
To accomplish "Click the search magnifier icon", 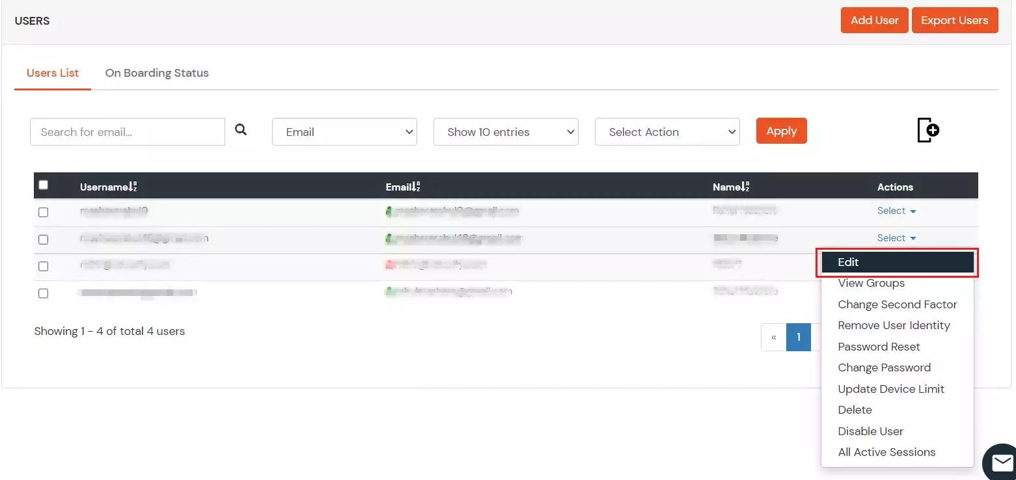I will [x=241, y=129].
